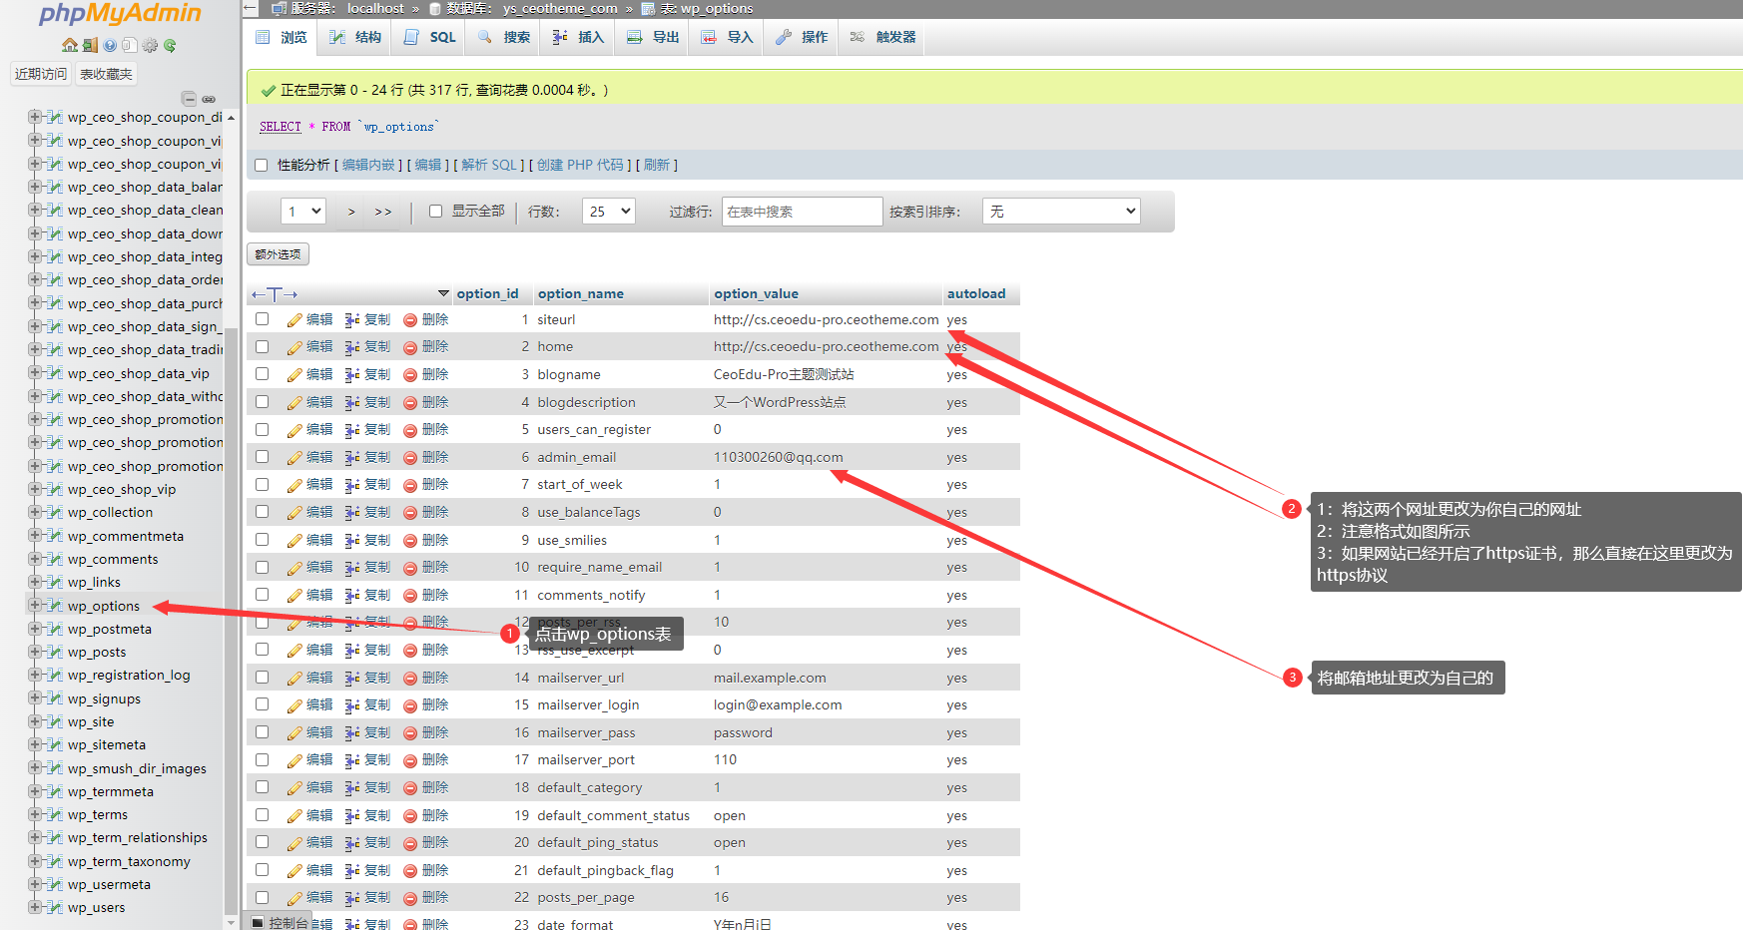Select checkbox of admin_email row
This screenshot has height=930, width=1743.
click(262, 457)
